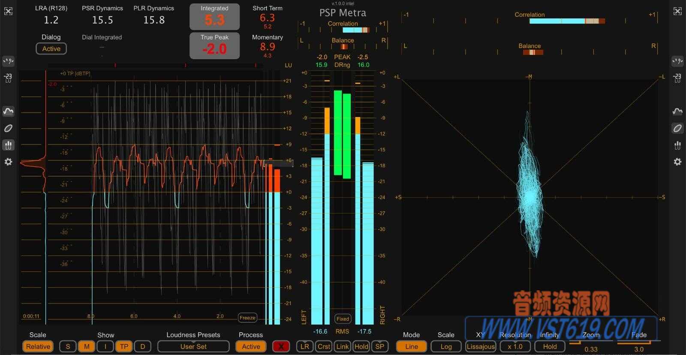The image size is (686, 355).
Task: Click the SP button
Action: pos(380,346)
